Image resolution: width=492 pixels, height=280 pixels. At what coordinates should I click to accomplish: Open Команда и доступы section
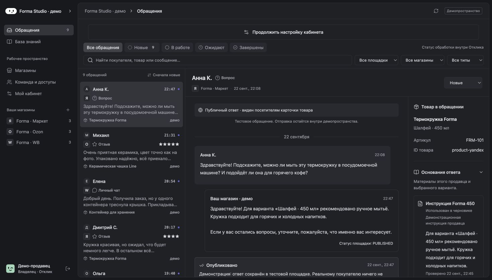coord(39,82)
